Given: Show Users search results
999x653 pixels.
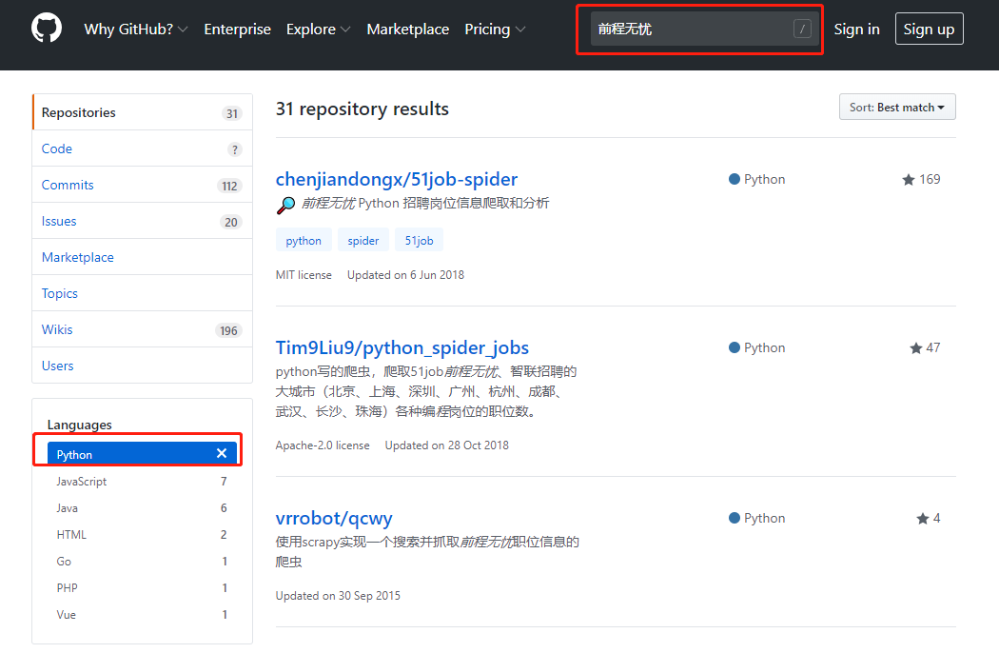Looking at the screenshot, I should click(142, 366).
